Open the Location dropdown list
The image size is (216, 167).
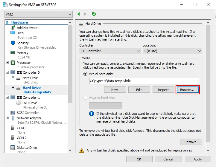172,51
